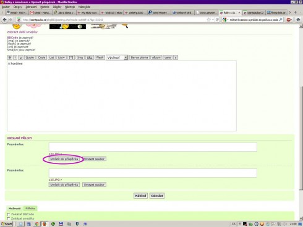
Task: Click the Náhled preview button
Action: coord(140,196)
